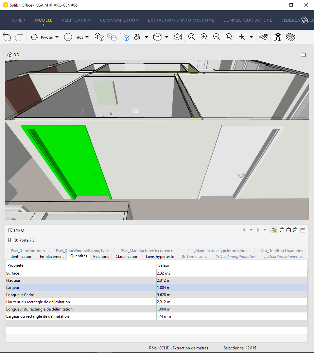
Task: Click the redo arrow in the toolbar
Action: tap(19, 37)
